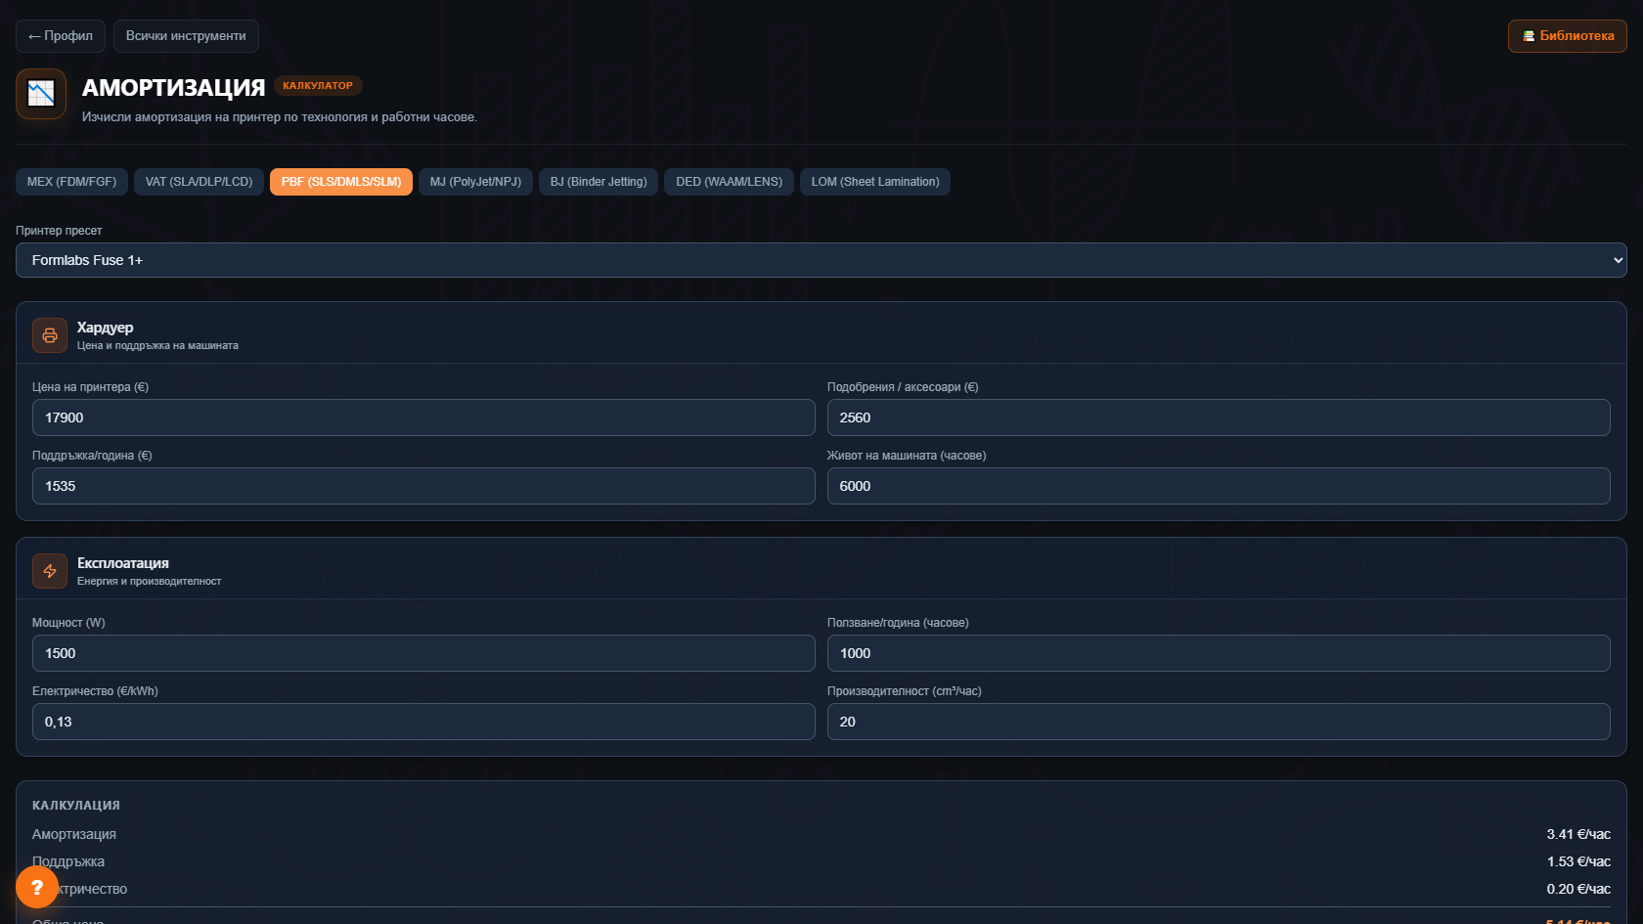This screenshot has height=924, width=1643.
Task: Choose the BJ (Binder Jetting) tab
Action: 599,182
